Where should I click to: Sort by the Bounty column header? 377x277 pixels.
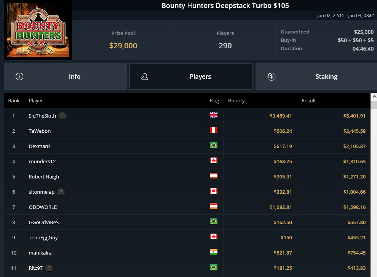(236, 101)
